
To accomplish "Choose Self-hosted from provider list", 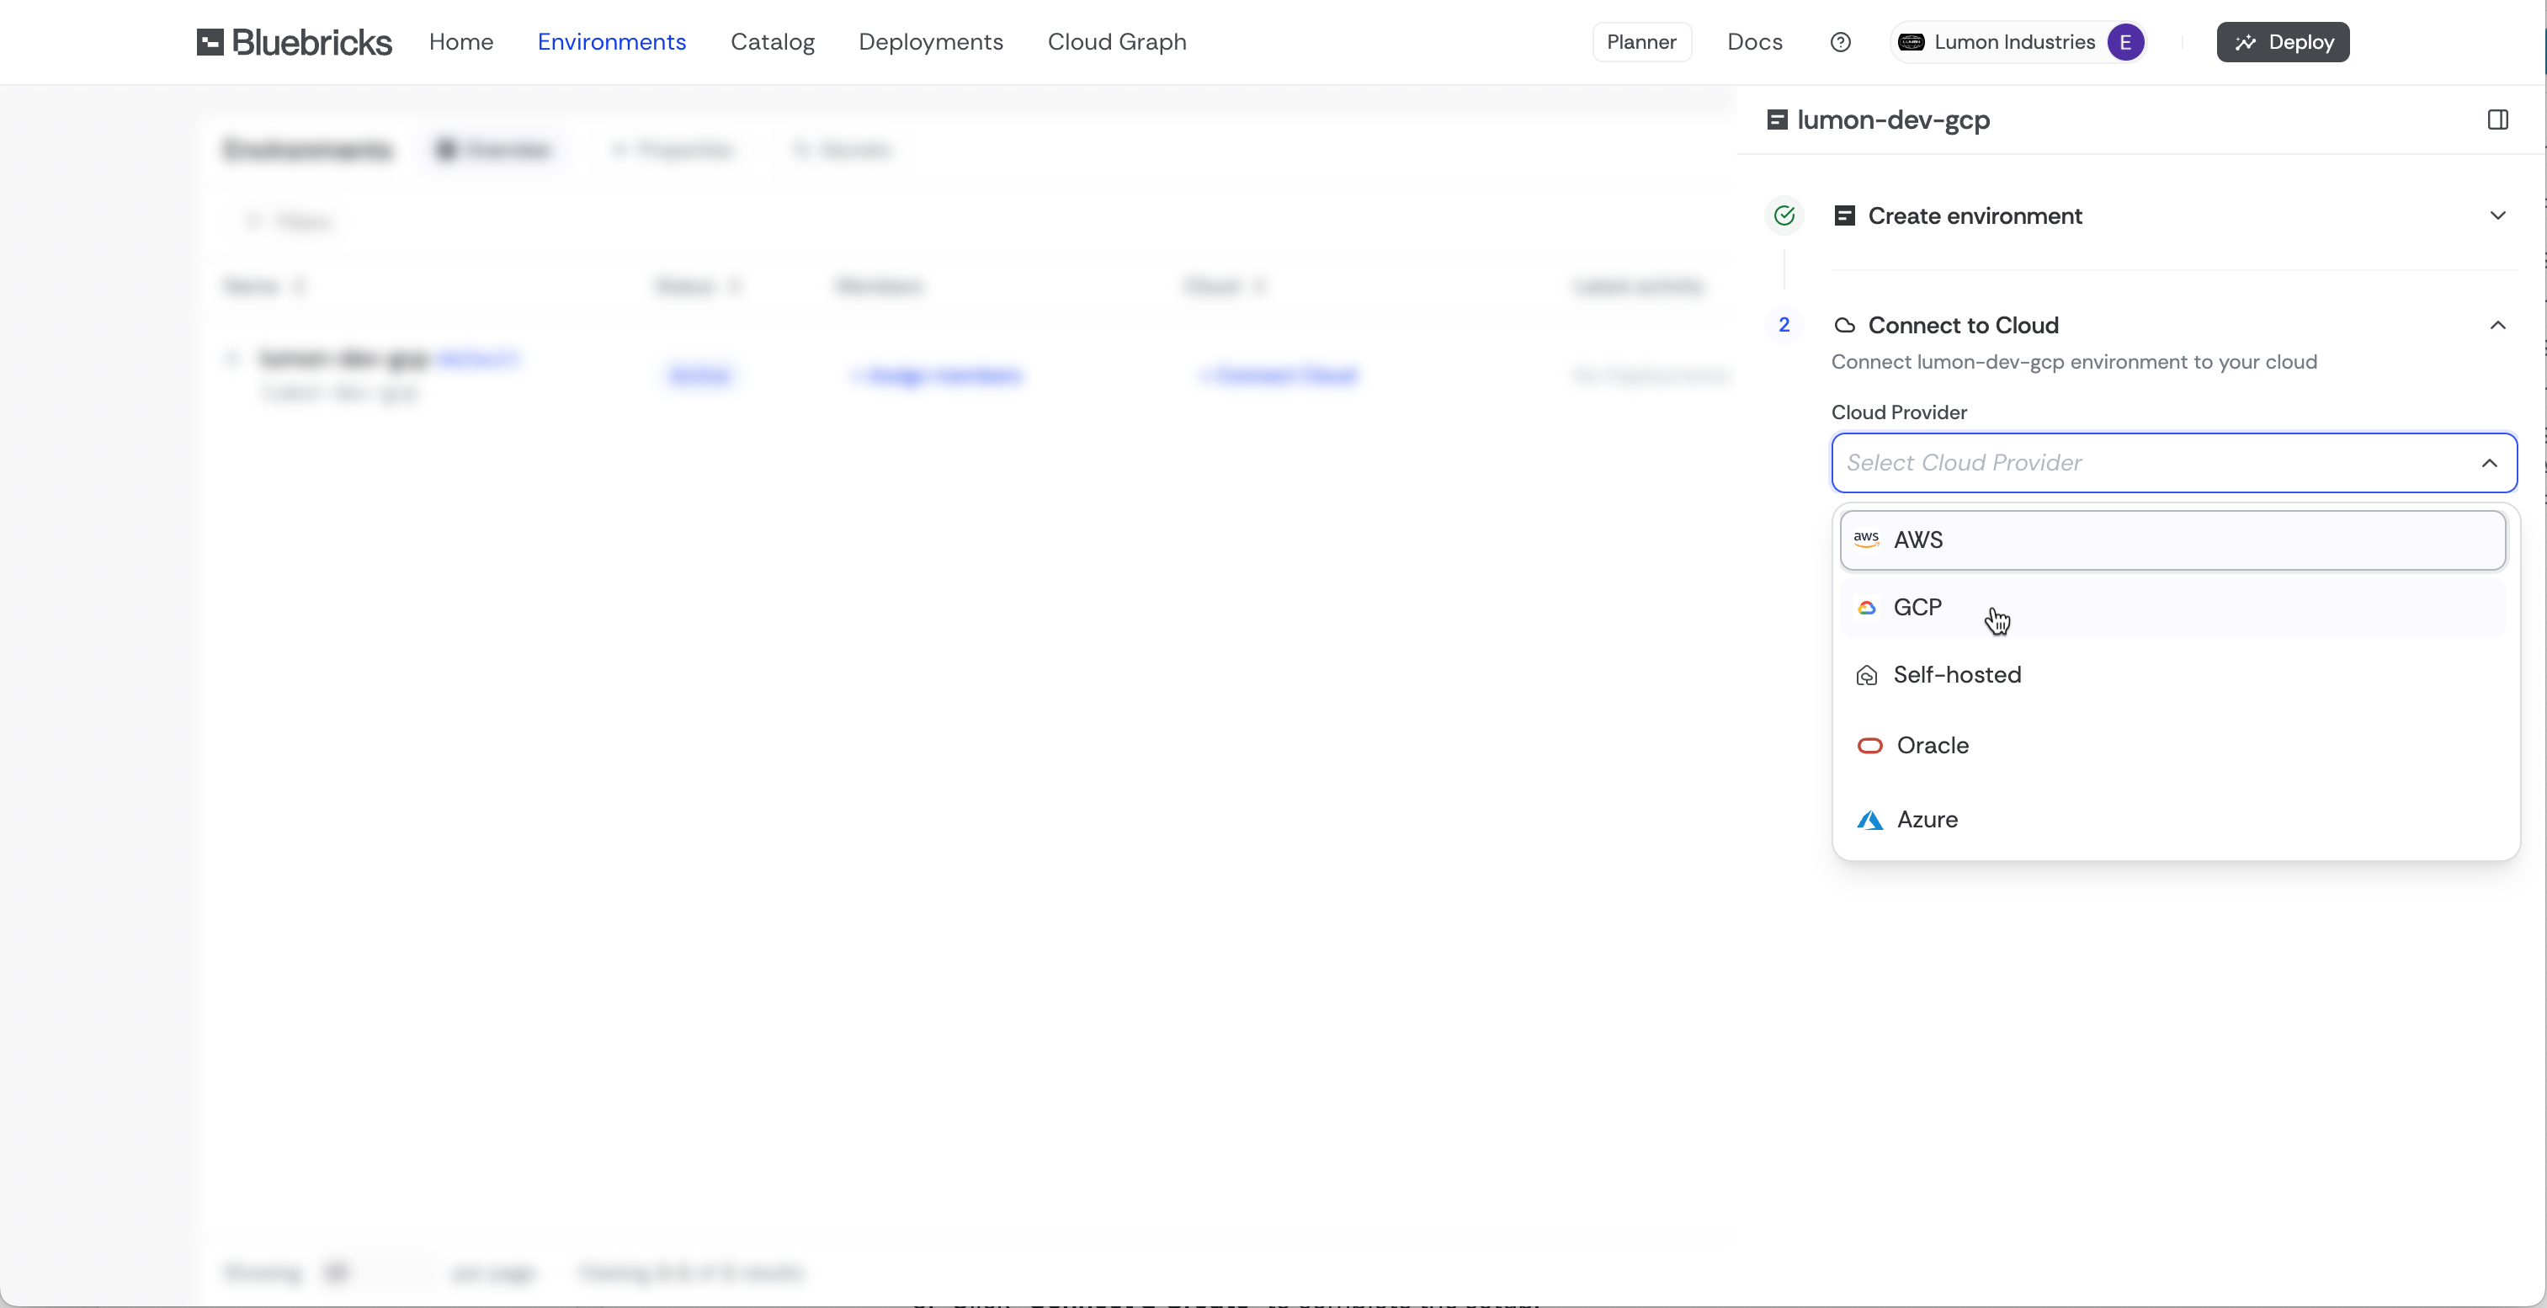I will point(1957,674).
